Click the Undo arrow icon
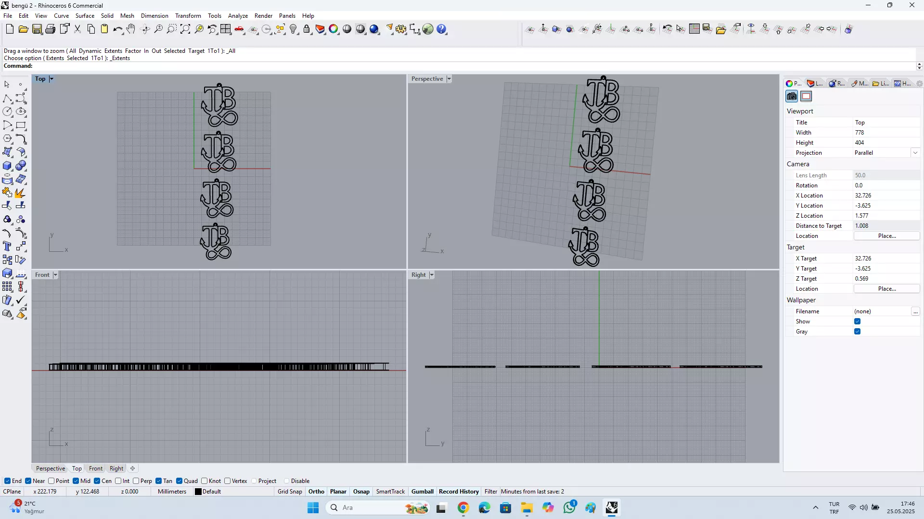The image size is (924, 519). point(117,29)
